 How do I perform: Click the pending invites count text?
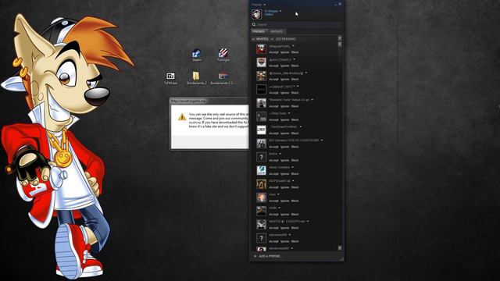pyautogui.click(x=286, y=39)
